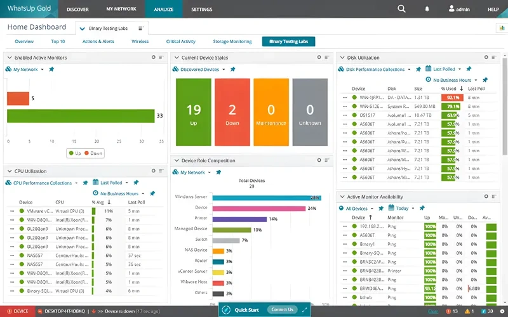Open row actions menu for VMware vC... CPU row
This screenshot has width=508, height=317.
(x=12, y=211)
